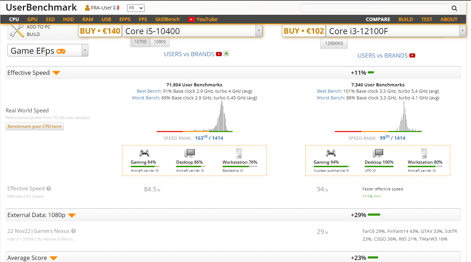Select the 10700 quick-compare button

coord(140,42)
